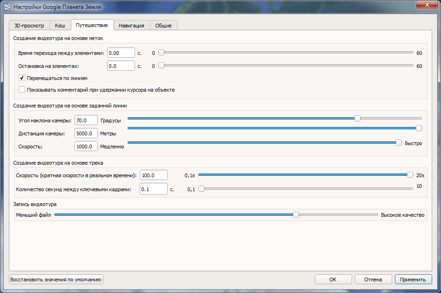Click the transition time slider handle

click(161, 53)
